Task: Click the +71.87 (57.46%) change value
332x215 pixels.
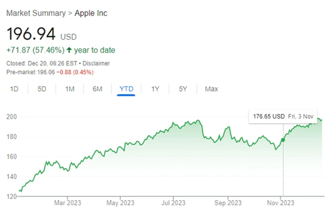Action: point(34,50)
